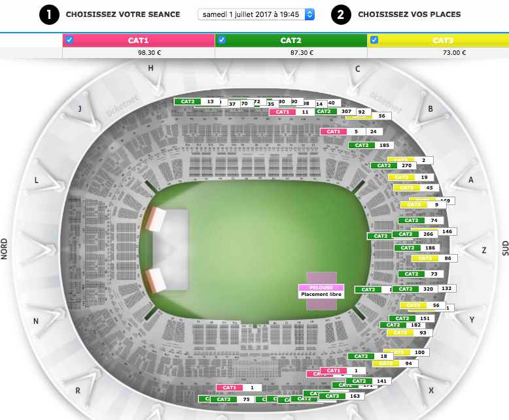The width and height of the screenshot is (509, 420).
Task: Disable the CAT3 category checkbox
Action: (x=374, y=40)
